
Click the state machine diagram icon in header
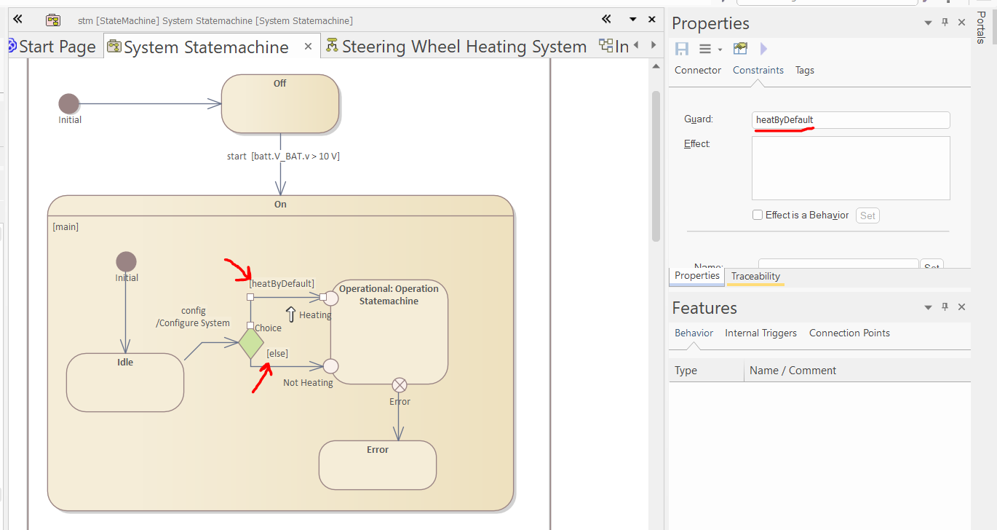pos(53,20)
